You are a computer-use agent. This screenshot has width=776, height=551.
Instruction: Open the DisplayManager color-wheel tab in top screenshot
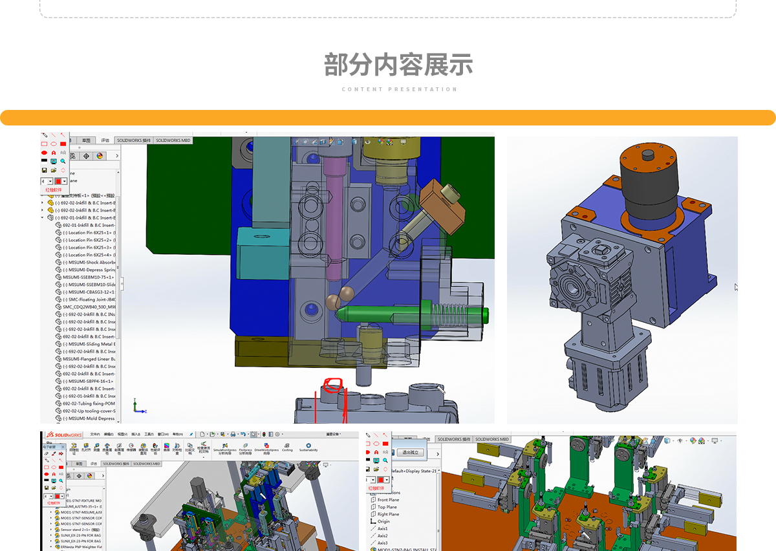point(100,156)
